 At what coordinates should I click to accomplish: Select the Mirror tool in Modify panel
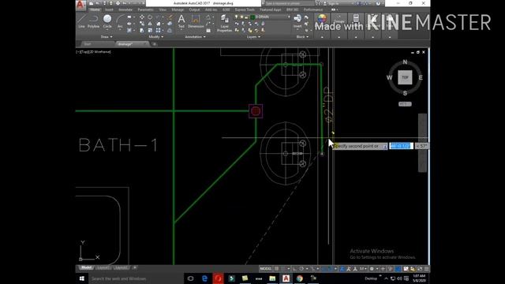[x=150, y=24]
